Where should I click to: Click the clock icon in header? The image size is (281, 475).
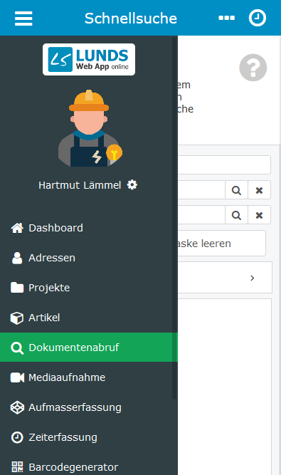[258, 19]
